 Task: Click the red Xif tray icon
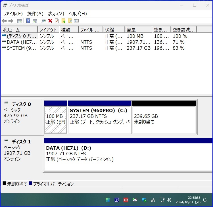point(126,200)
